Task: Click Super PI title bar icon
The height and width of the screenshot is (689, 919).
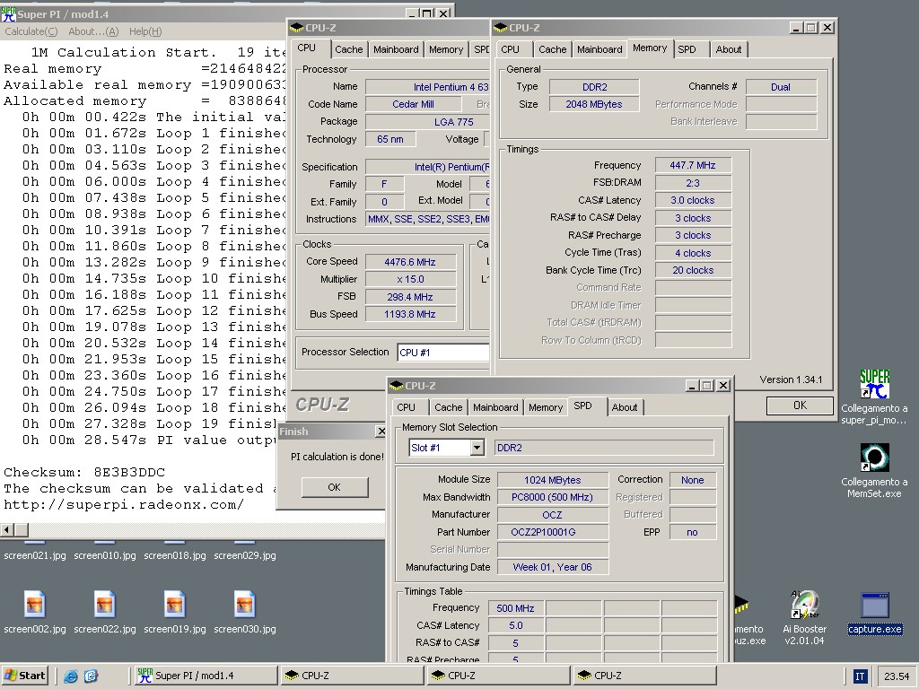Action: [8, 13]
